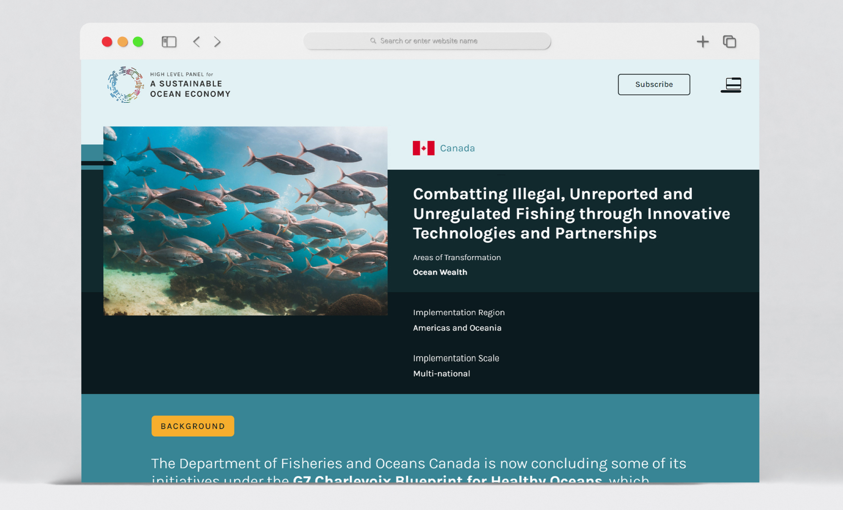
Task: Click the search magnifier icon in address bar
Action: (x=373, y=41)
